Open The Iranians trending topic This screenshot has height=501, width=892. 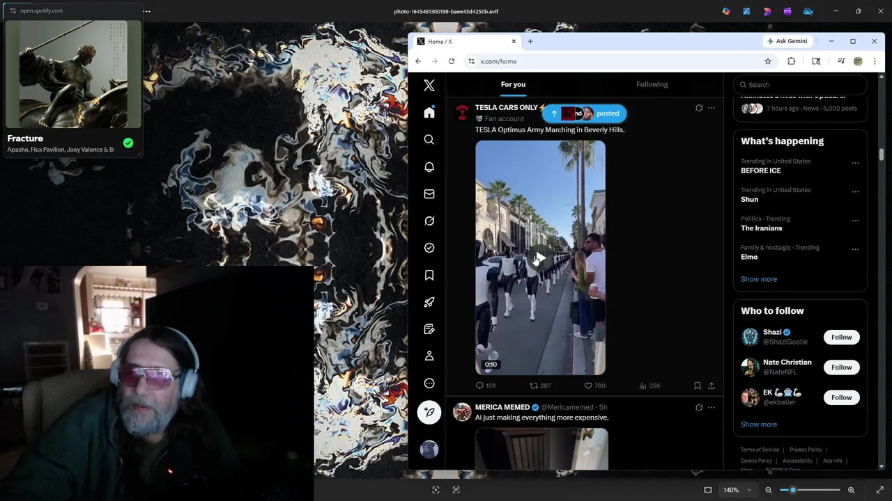tap(762, 228)
